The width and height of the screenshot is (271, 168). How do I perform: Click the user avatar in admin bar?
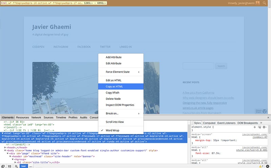(x=258, y=3)
